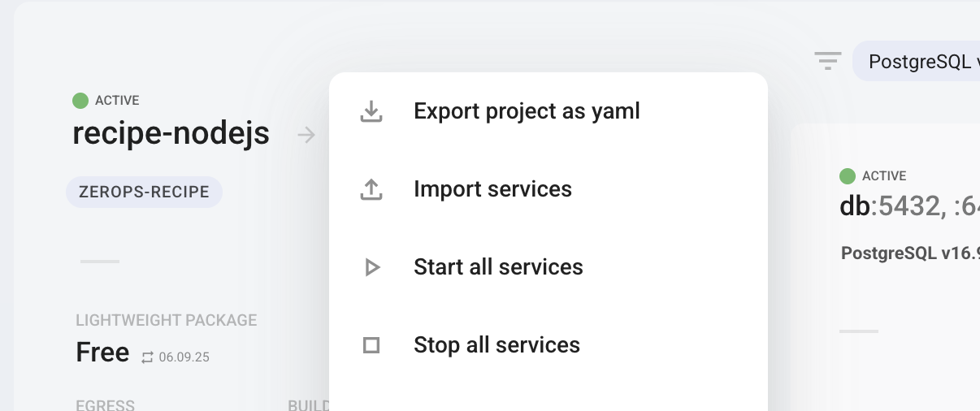
Task: Click the upload icon beside Import services
Action: (x=371, y=189)
